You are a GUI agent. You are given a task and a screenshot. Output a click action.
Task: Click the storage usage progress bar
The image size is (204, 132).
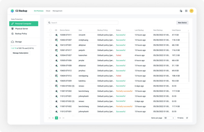tap(24, 46)
